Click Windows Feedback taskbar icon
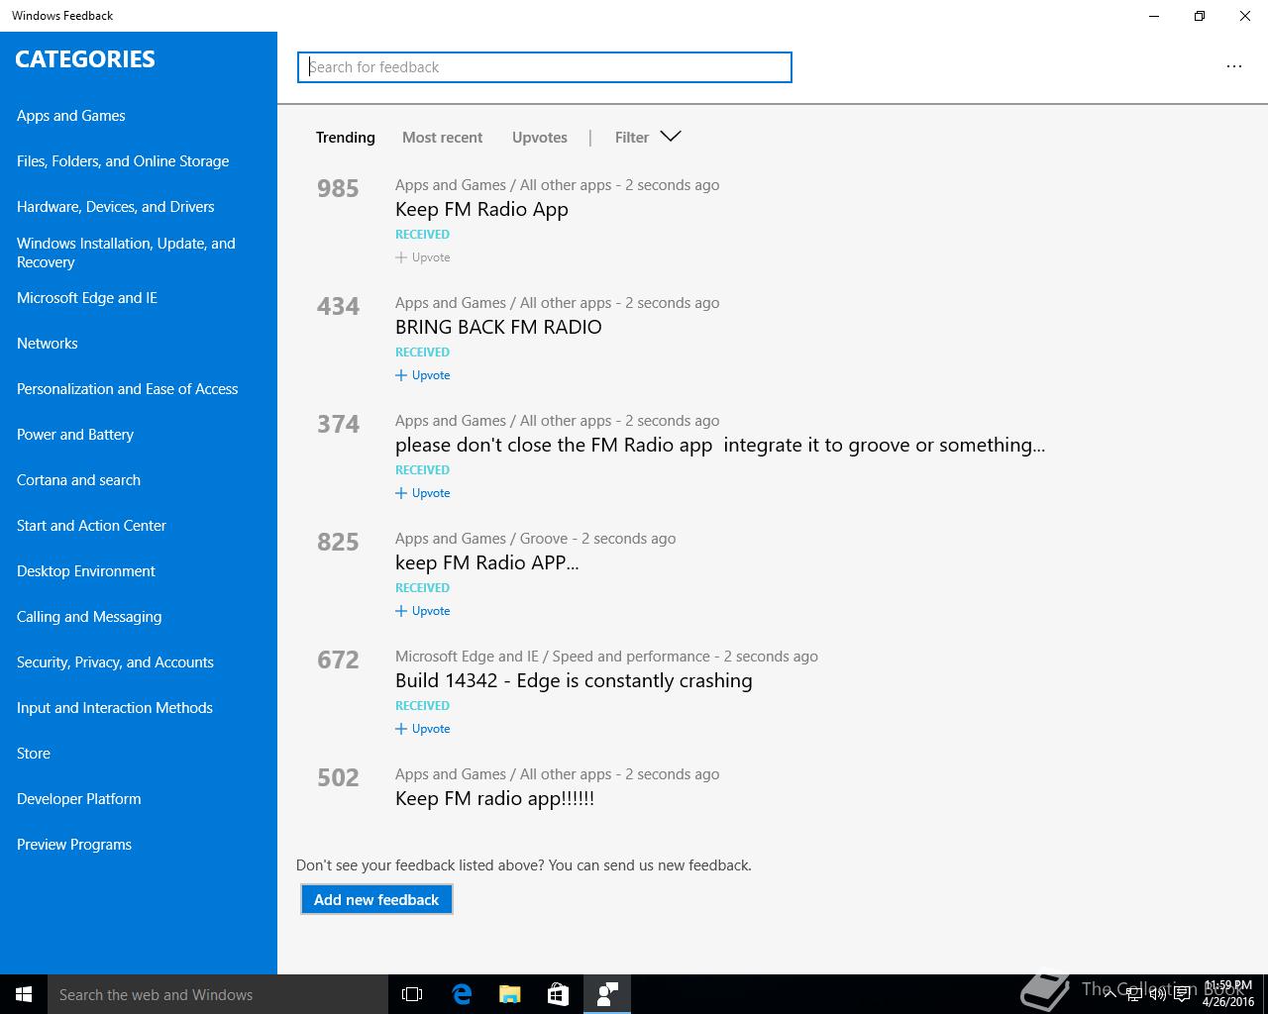Viewport: 1268px width, 1014px height. (x=607, y=994)
